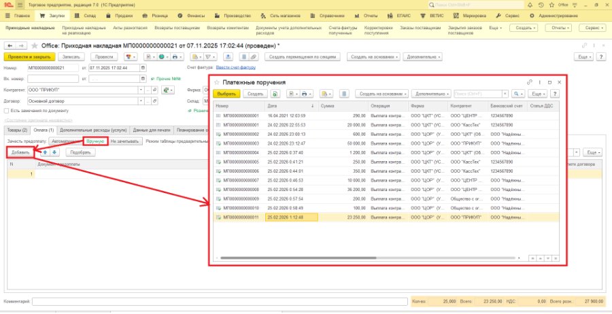Open history clock icon in title bar
Viewport: 612px width, 314px height.
click(x=541, y=5)
